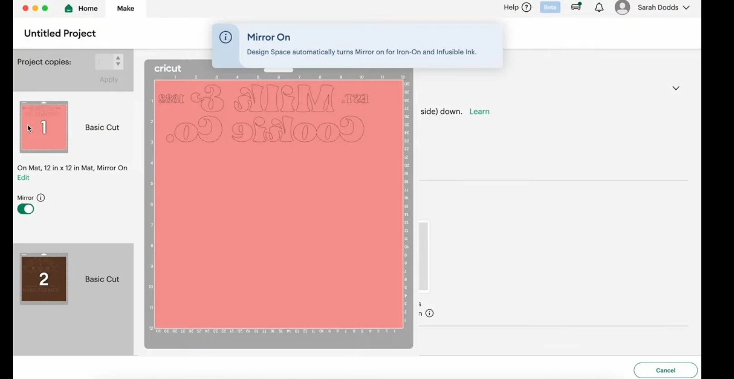Click the 'Basic Cut' label for mat 2

102,279
